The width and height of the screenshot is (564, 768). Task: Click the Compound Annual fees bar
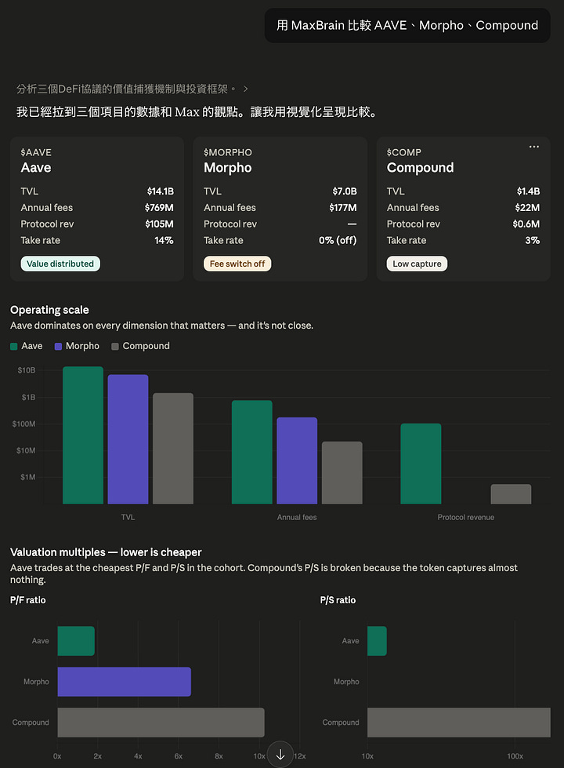342,473
